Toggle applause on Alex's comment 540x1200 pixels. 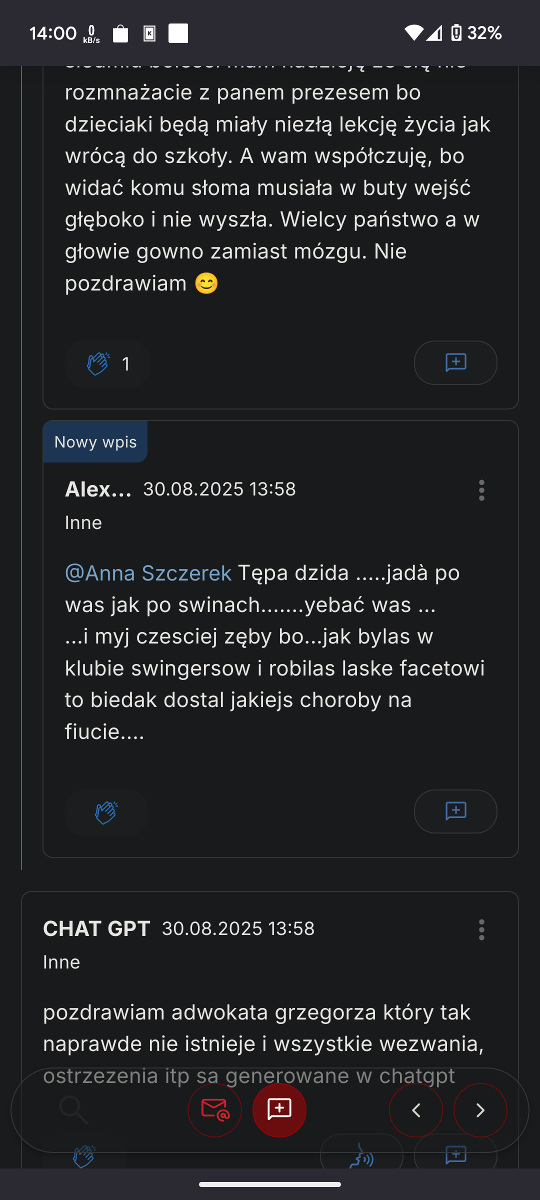[x=106, y=812]
